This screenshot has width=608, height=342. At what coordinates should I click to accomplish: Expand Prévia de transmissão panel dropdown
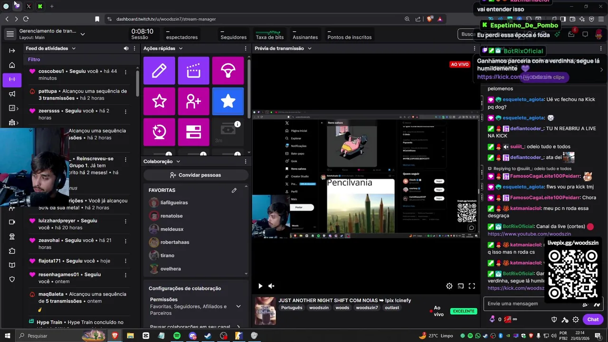click(x=309, y=48)
